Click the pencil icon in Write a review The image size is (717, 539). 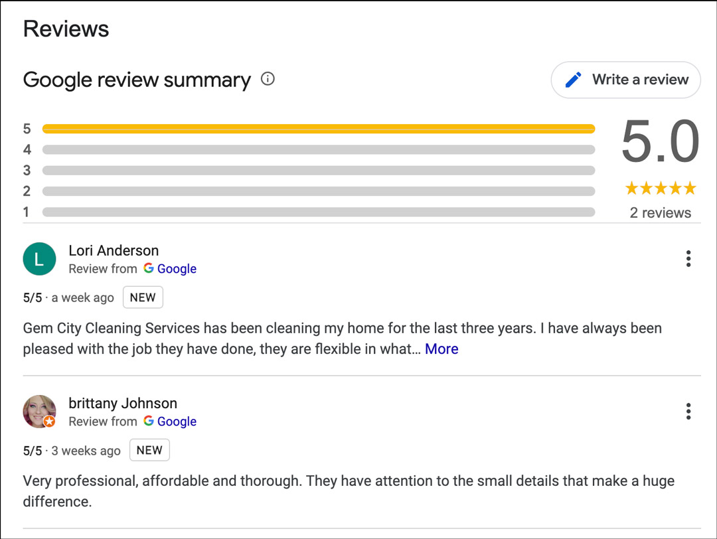click(572, 79)
